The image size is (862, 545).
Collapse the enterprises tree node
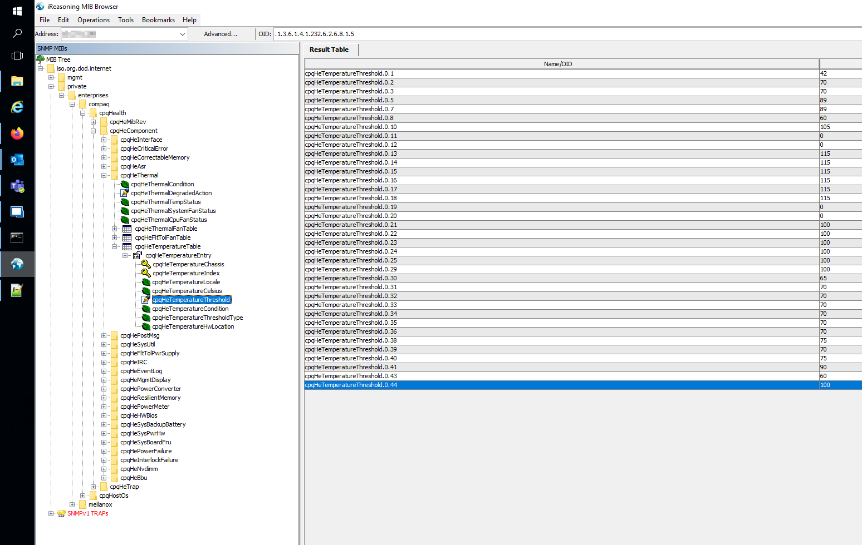(62, 95)
